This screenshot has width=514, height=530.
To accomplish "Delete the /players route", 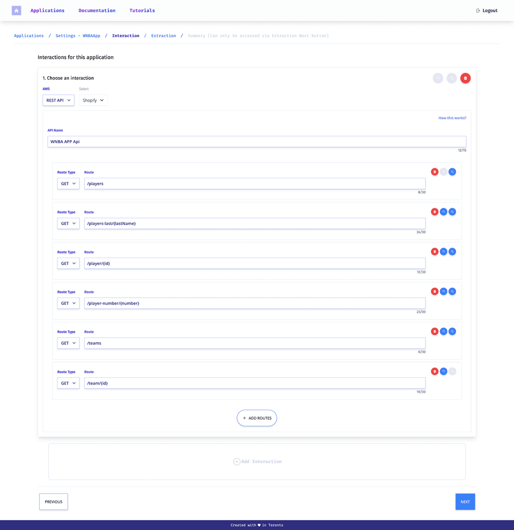I will click(435, 172).
